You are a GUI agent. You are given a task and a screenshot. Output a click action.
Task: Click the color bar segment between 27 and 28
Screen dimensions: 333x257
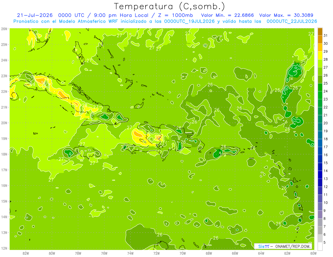tap(320, 63)
